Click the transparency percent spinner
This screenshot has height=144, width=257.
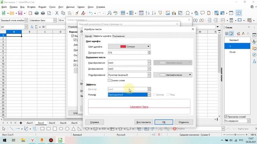click(149, 52)
